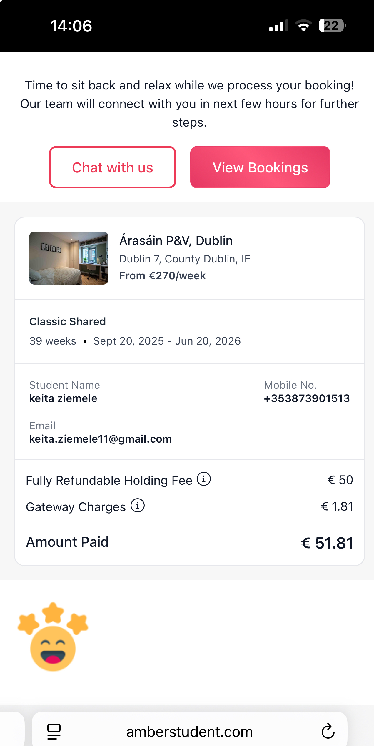Select the Classic Shared room type heading
Image resolution: width=374 pixels, height=746 pixels.
pos(68,321)
